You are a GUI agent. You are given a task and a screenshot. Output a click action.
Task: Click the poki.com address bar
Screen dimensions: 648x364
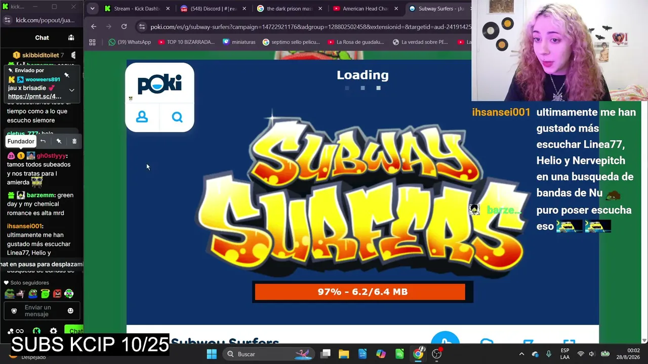310,27
